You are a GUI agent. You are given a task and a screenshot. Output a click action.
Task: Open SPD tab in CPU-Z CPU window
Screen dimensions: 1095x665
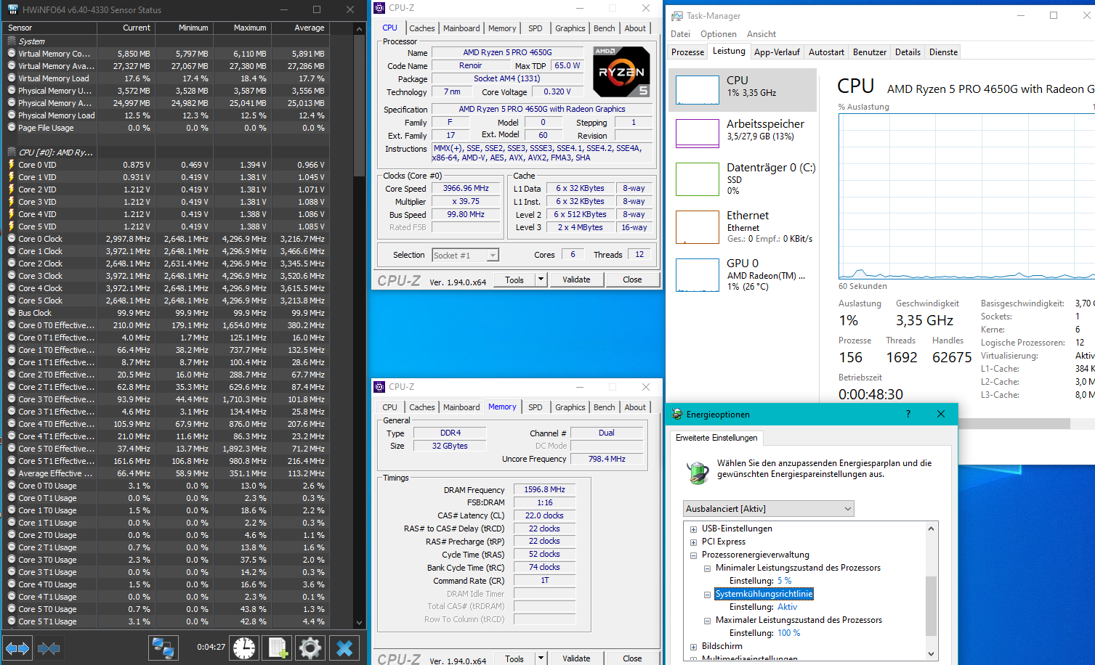point(536,28)
